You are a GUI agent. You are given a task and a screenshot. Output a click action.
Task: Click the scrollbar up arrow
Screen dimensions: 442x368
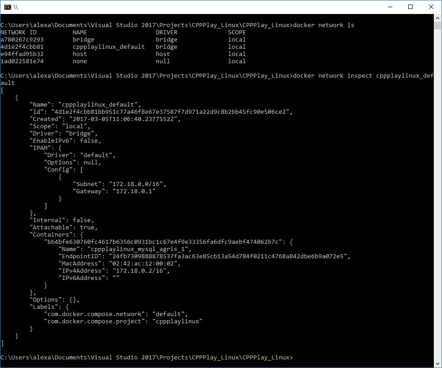[437, 18]
